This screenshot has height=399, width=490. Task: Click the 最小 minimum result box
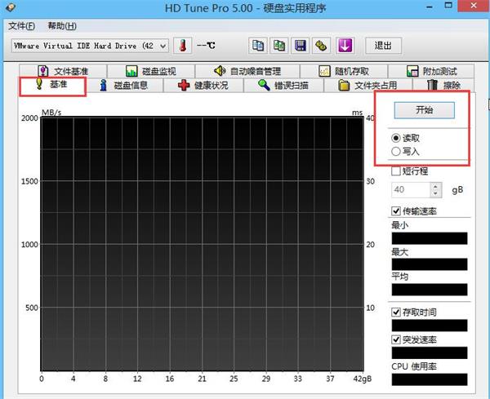(430, 238)
